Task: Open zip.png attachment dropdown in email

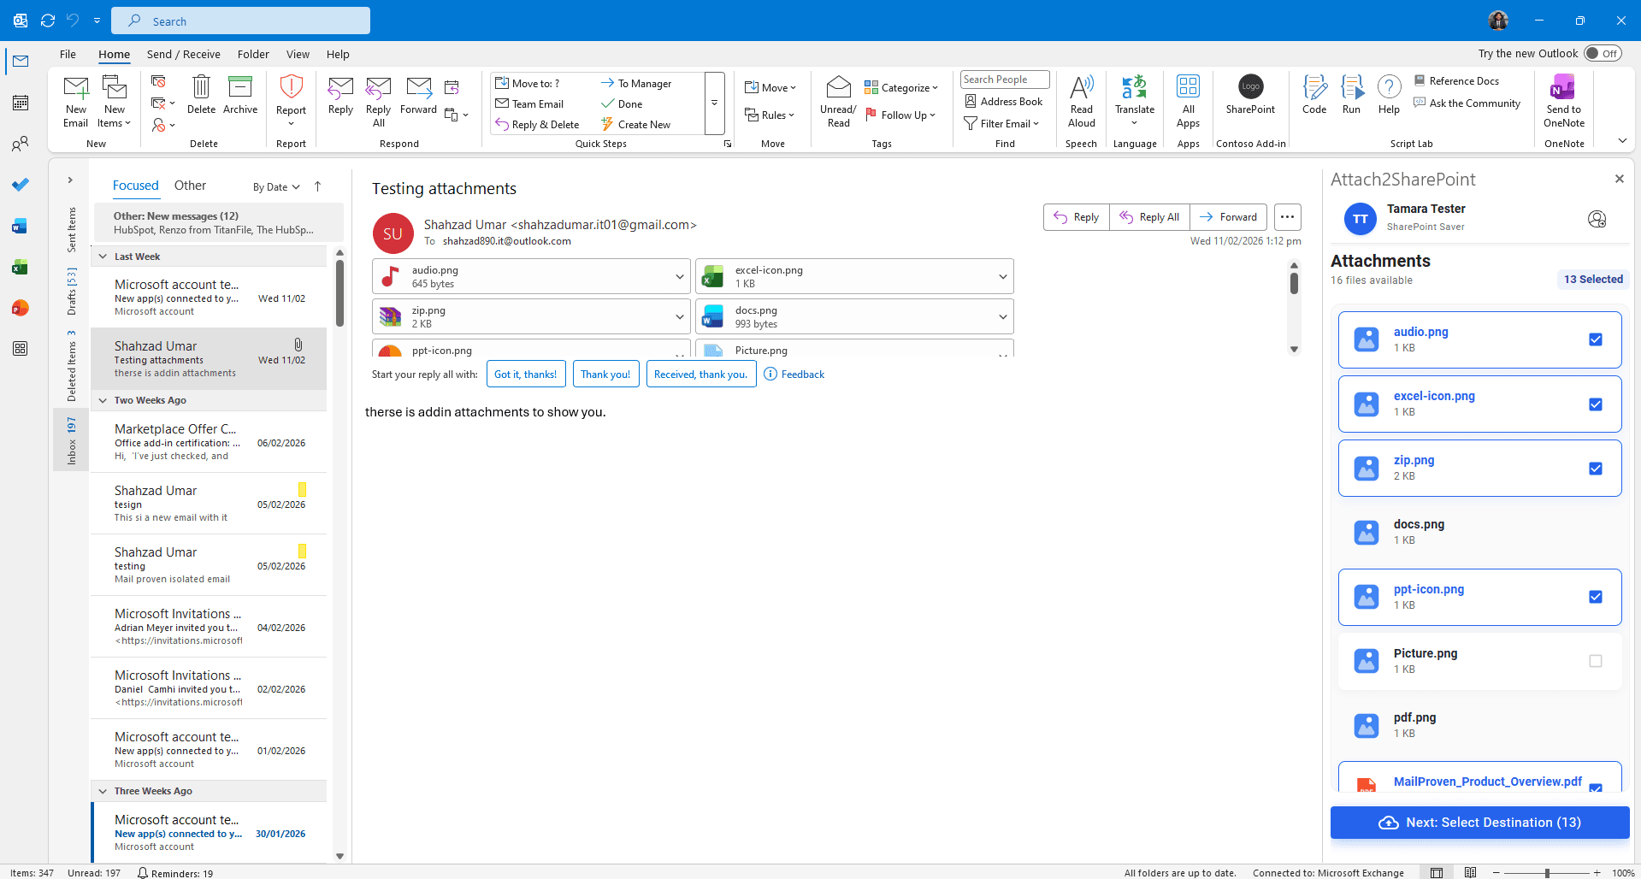Action: point(679,317)
